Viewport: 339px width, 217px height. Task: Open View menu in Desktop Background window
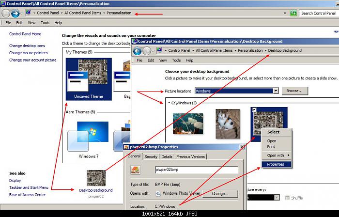[x=163, y=60]
